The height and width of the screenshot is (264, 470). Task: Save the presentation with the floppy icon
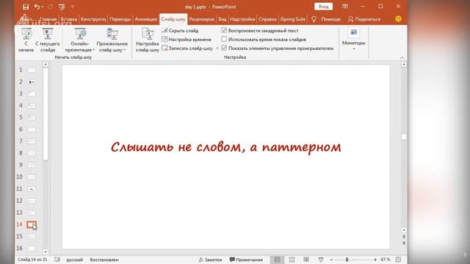[26, 7]
